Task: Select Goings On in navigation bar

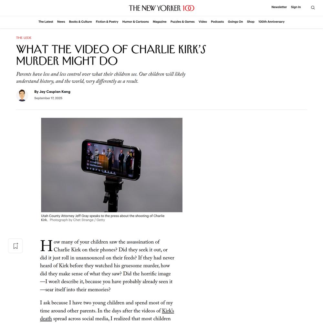Action: pyautogui.click(x=235, y=22)
